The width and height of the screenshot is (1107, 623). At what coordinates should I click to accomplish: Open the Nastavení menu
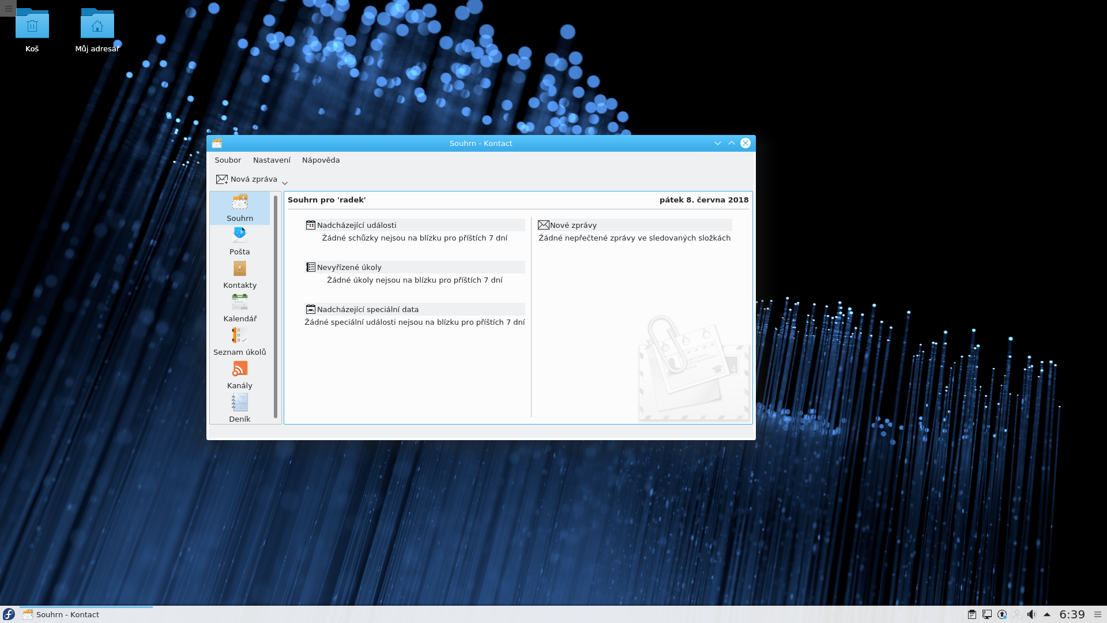point(272,160)
